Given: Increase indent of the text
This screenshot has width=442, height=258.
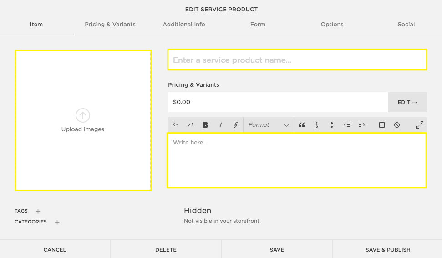Looking at the screenshot, I should pyautogui.click(x=362, y=125).
